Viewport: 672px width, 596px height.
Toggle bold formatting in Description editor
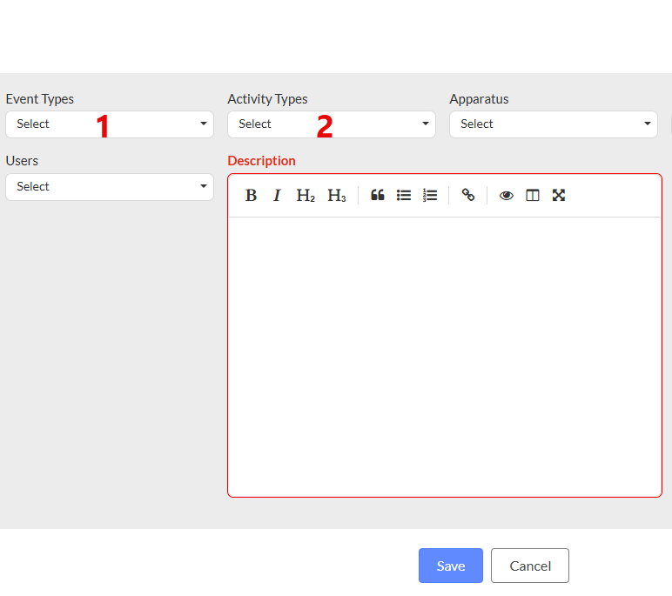point(251,196)
